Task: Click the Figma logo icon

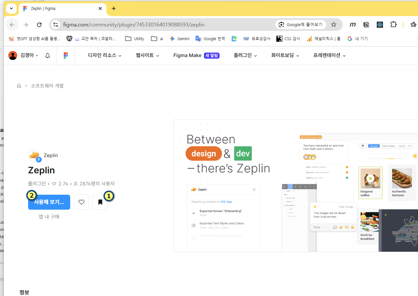Action: tap(66, 55)
